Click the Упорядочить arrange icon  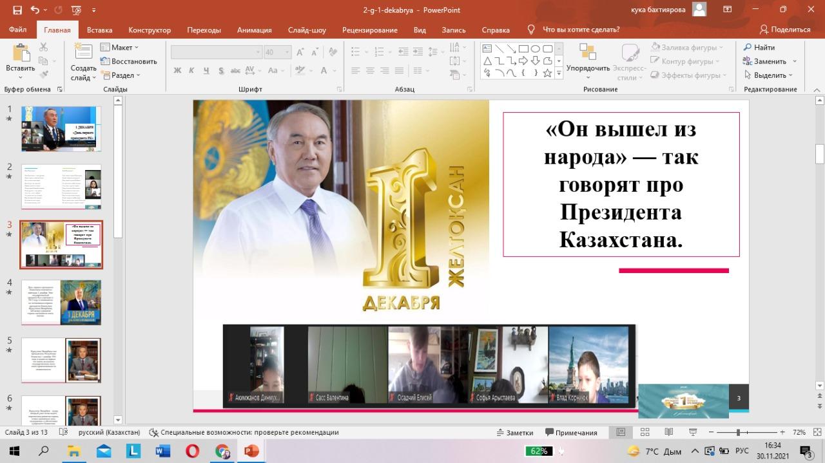click(587, 53)
